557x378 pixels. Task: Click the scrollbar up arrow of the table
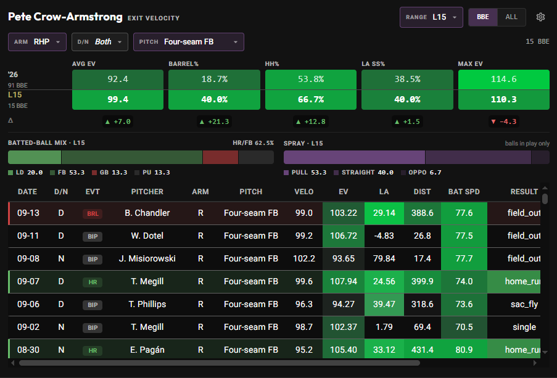point(545,188)
